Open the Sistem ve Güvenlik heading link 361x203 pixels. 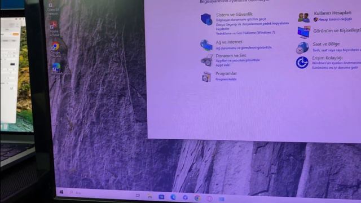234,14
